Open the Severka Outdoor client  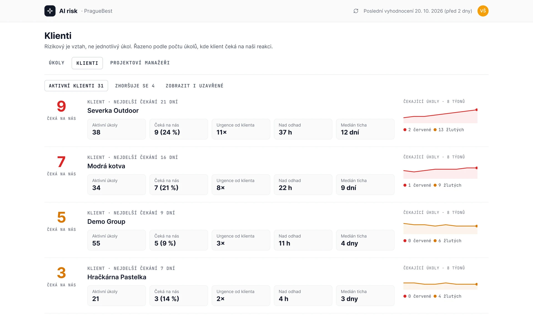pyautogui.click(x=113, y=110)
